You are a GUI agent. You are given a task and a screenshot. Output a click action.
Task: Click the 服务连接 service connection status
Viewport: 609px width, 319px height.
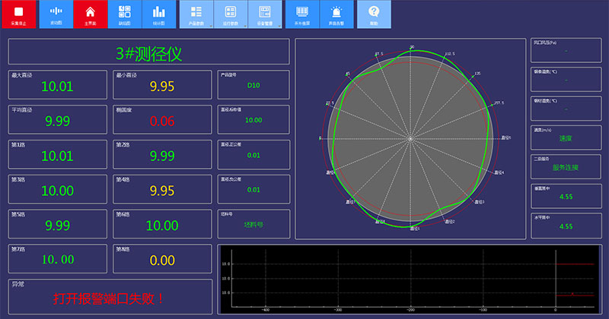[x=565, y=167]
